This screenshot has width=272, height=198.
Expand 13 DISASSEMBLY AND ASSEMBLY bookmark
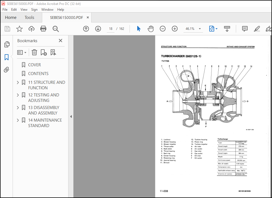18,108
